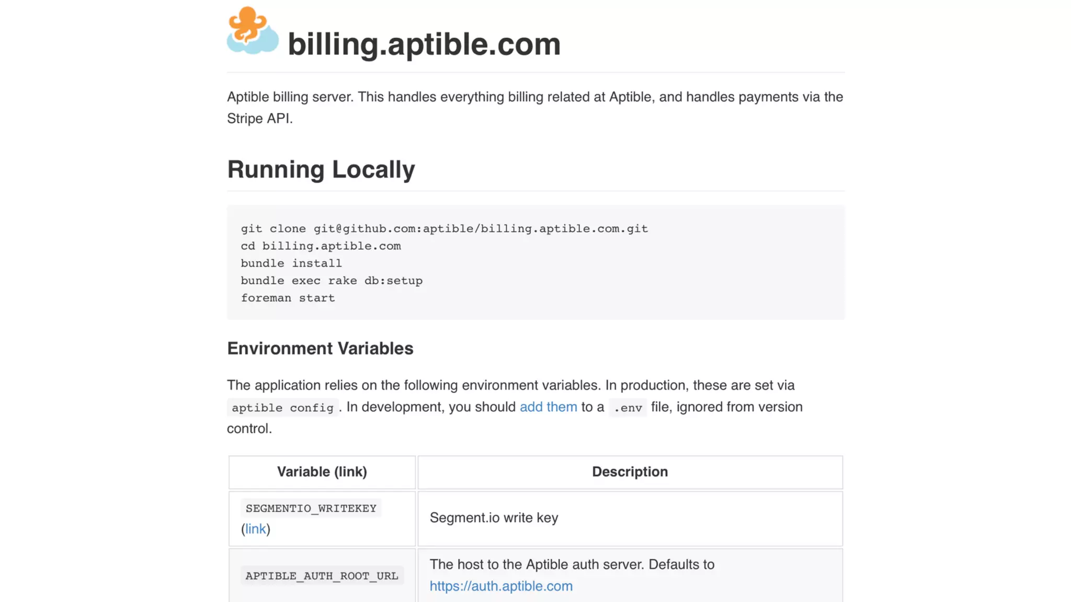Click the billing.aptible.com page title
Screen dimensions: 1071x602
tap(424, 44)
